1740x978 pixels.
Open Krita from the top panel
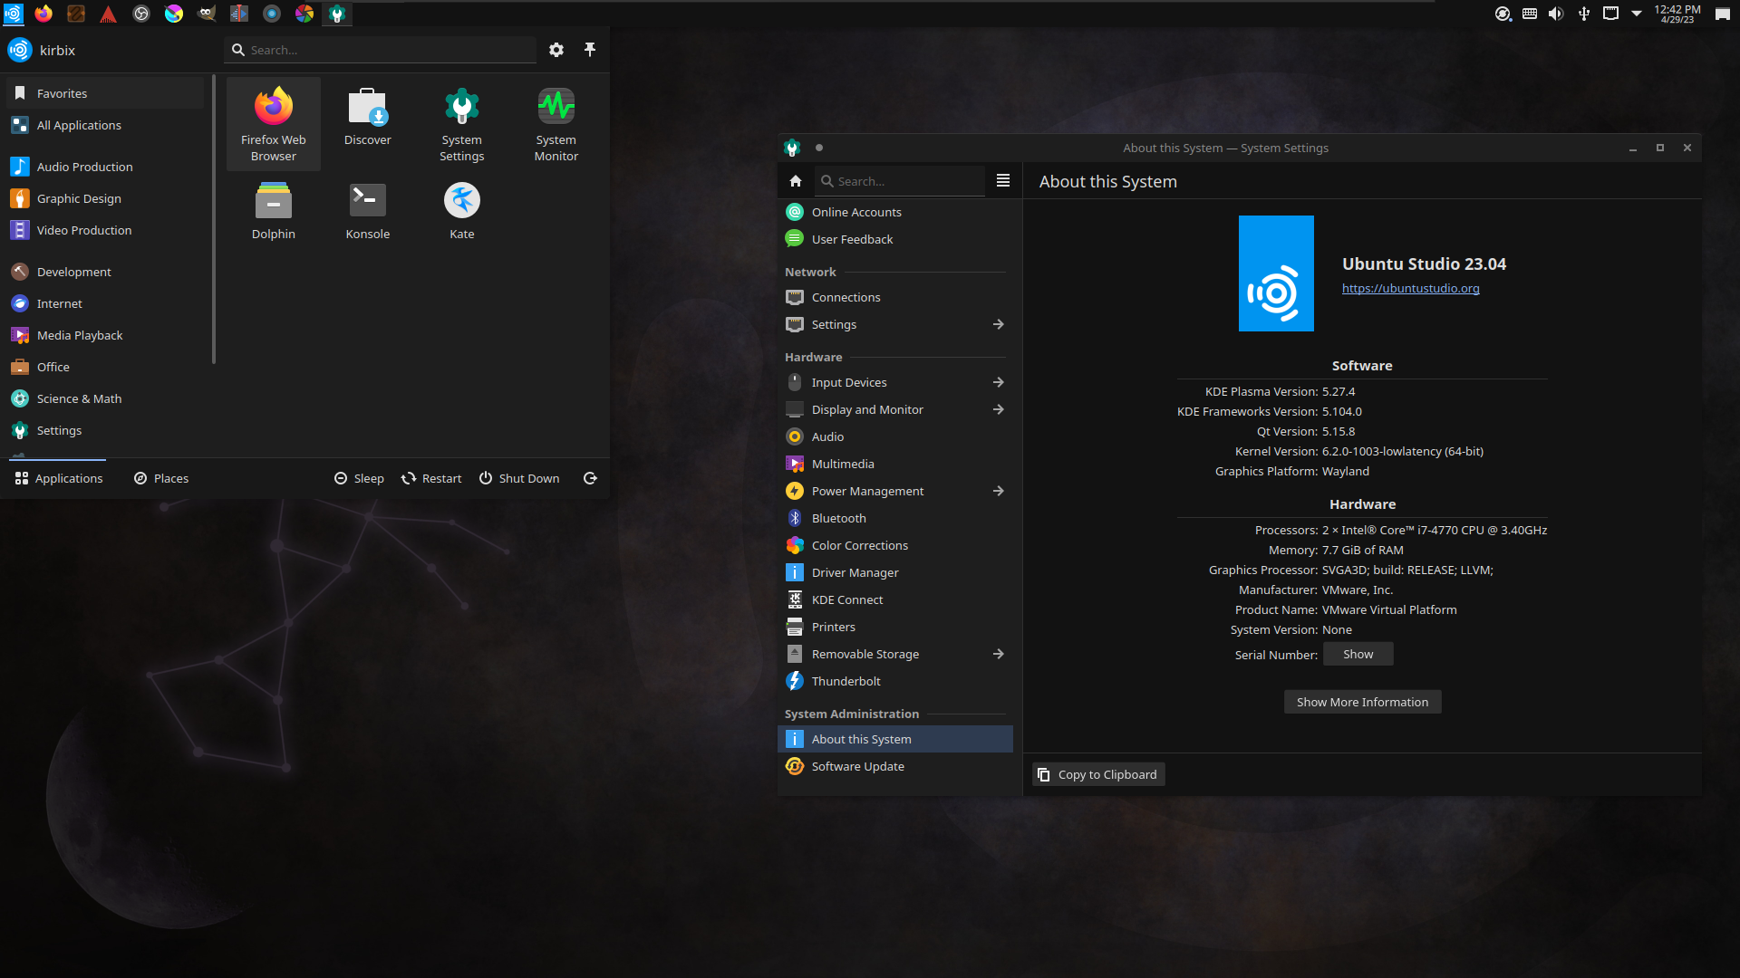click(174, 14)
